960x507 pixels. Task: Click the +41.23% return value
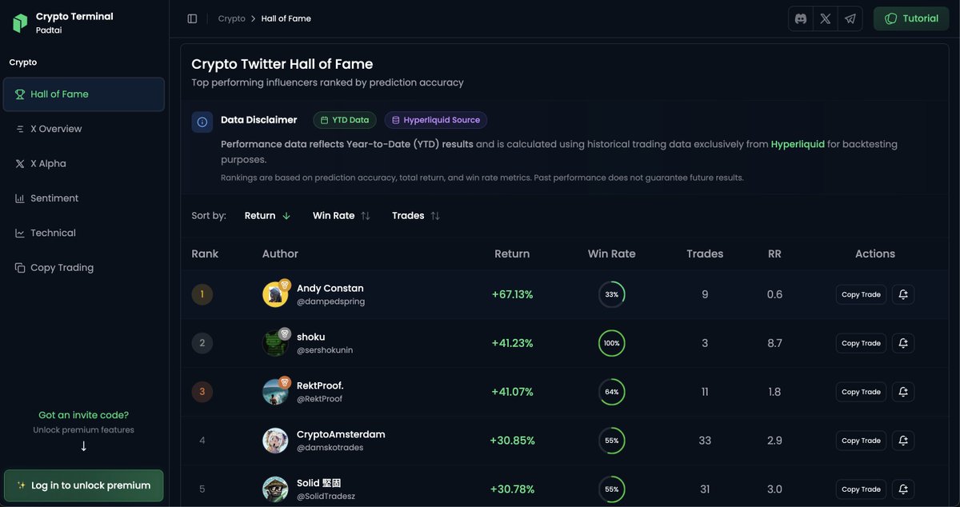coord(512,343)
